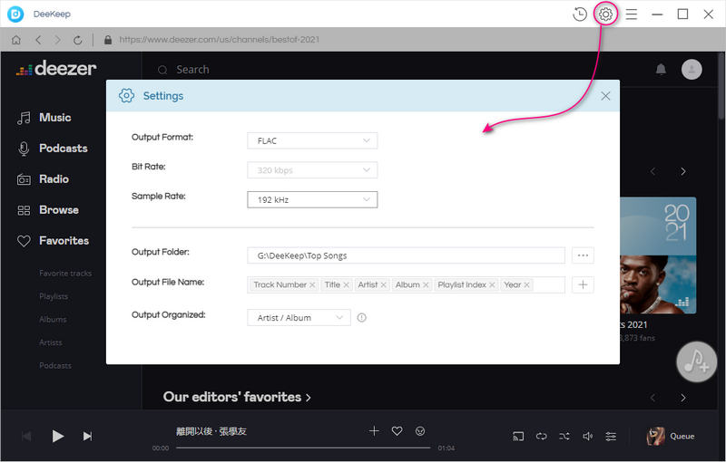Viewport: 726px width, 462px height.
Task: Add a file name tag with plus button
Action: pyautogui.click(x=583, y=284)
